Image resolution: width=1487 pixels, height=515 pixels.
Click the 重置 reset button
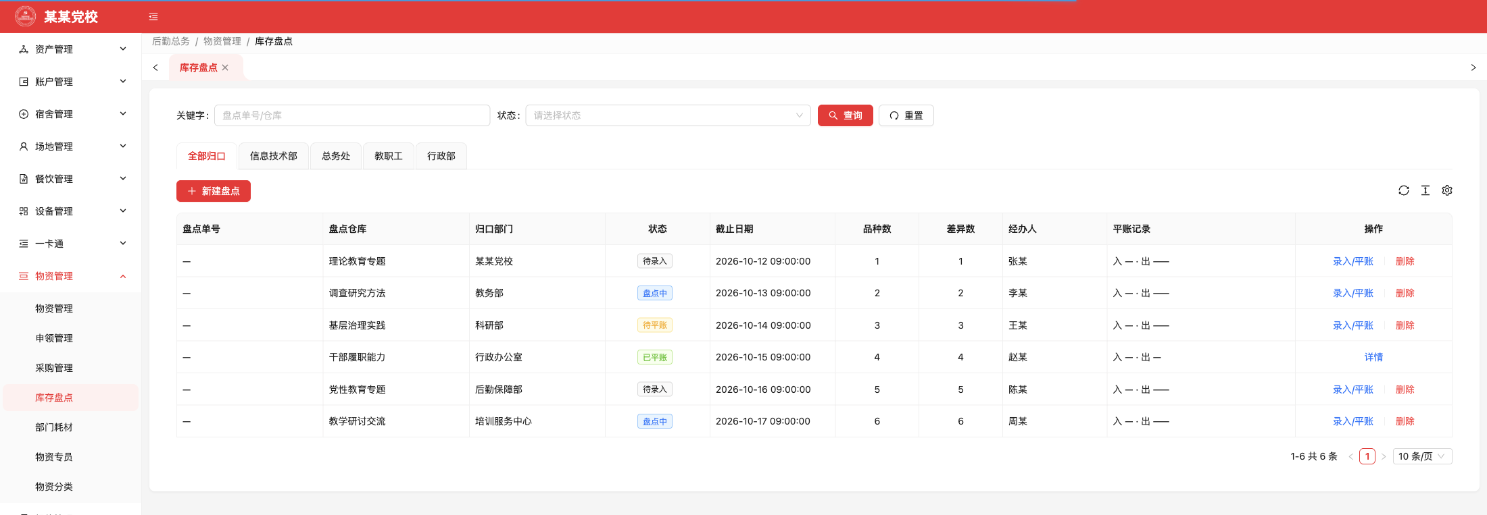(906, 115)
